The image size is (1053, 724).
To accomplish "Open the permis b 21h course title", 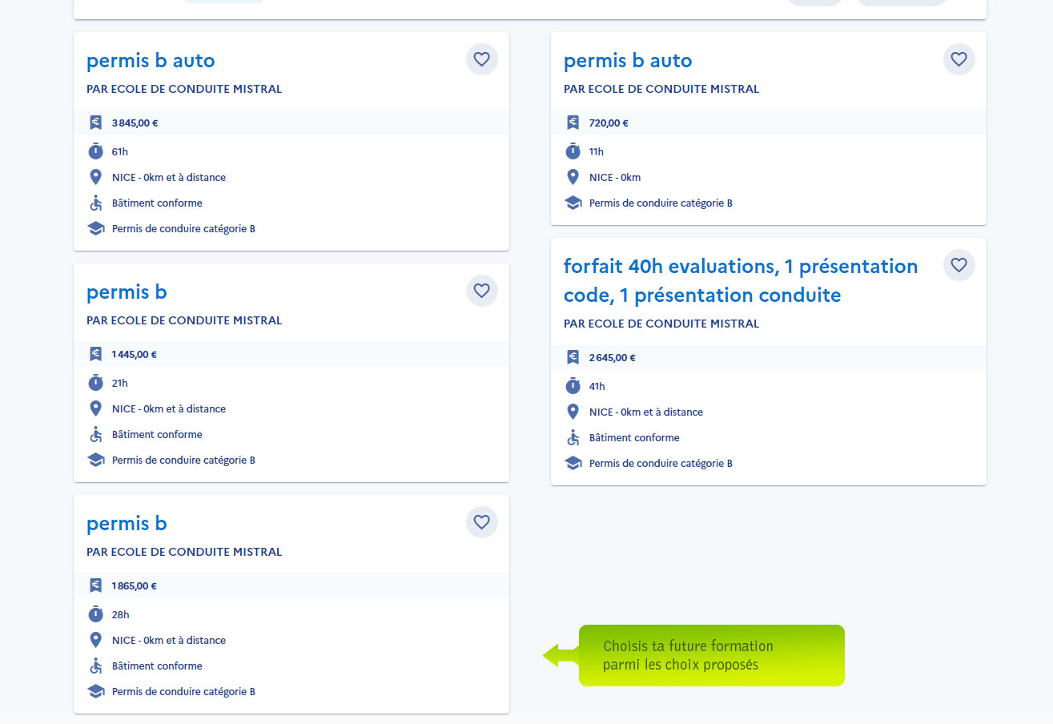I will pos(127,292).
